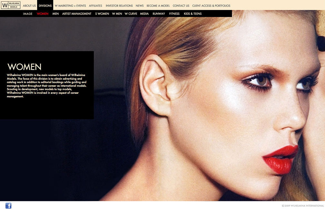This screenshot has height=214, width=325.
Task: Switch to the Men division
Action: point(55,14)
